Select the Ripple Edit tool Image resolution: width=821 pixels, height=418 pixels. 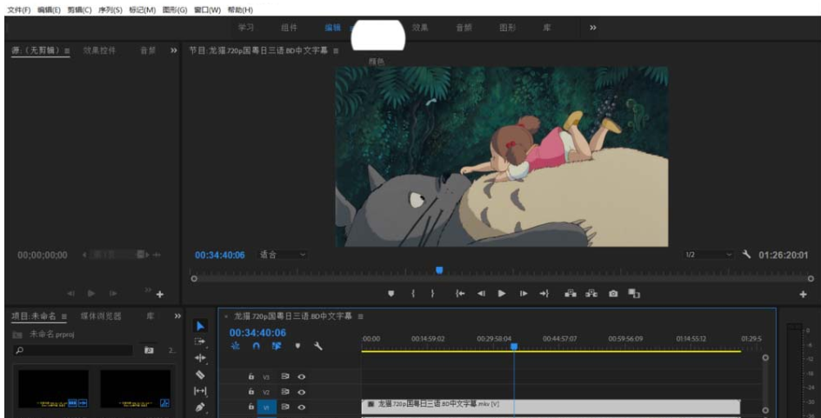coord(200,358)
